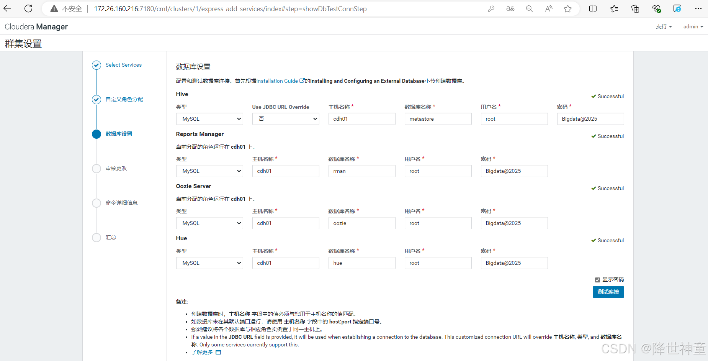The height and width of the screenshot is (361, 708).
Task: Click the IE mode icon
Action: (677, 8)
